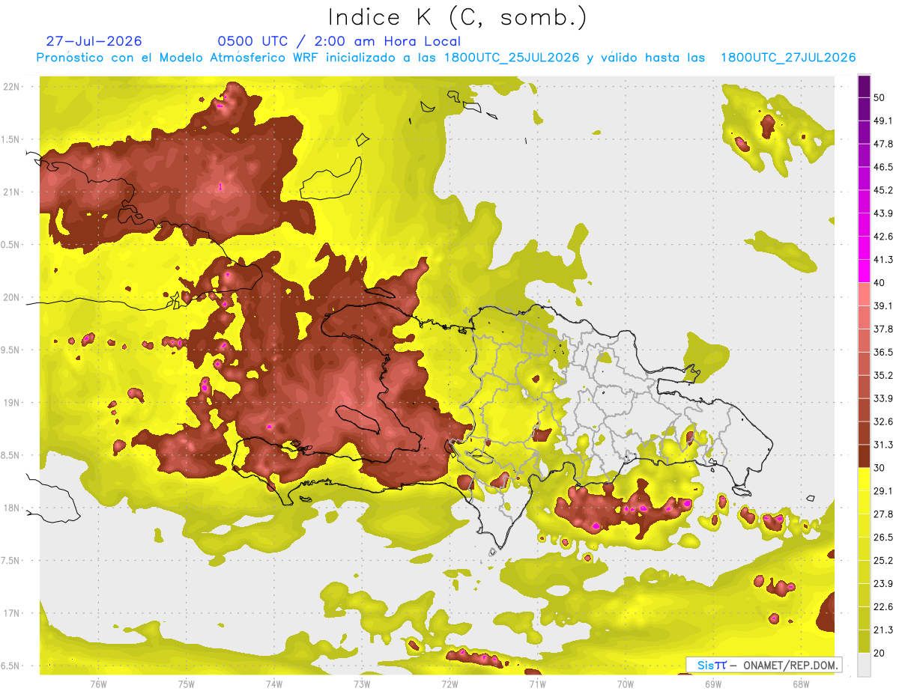
Task: Click the longitude label "68W"
Action: (801, 684)
